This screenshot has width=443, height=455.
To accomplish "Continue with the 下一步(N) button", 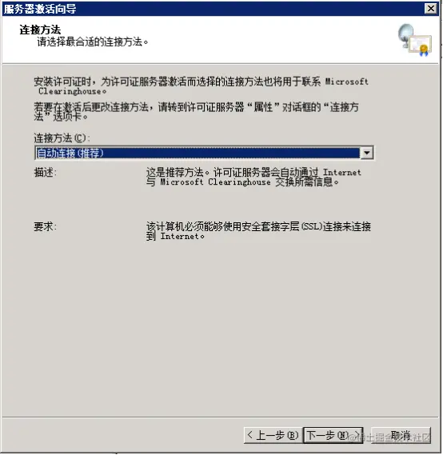I will [x=333, y=435].
